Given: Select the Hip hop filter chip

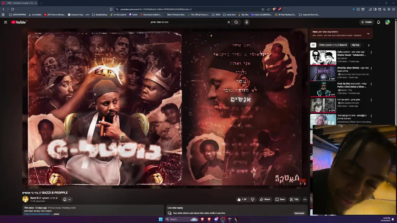Looking at the screenshot, I should [x=355, y=45].
